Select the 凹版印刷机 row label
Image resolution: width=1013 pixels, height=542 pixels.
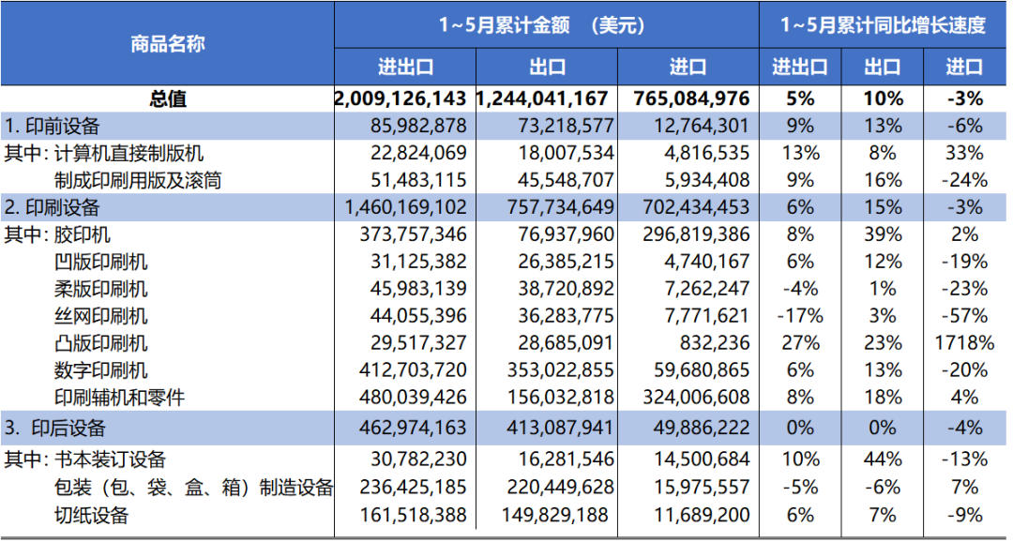pos(101,262)
